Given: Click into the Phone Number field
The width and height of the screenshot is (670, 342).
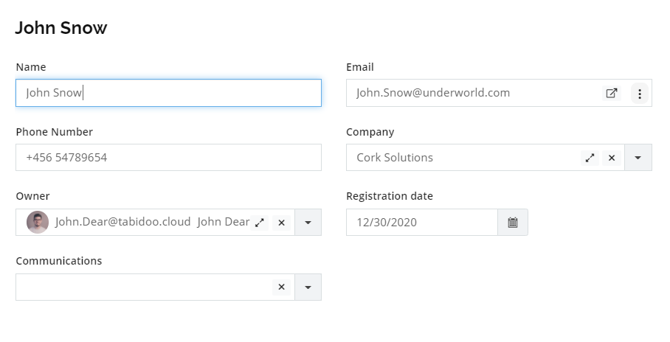Looking at the screenshot, I should (168, 158).
